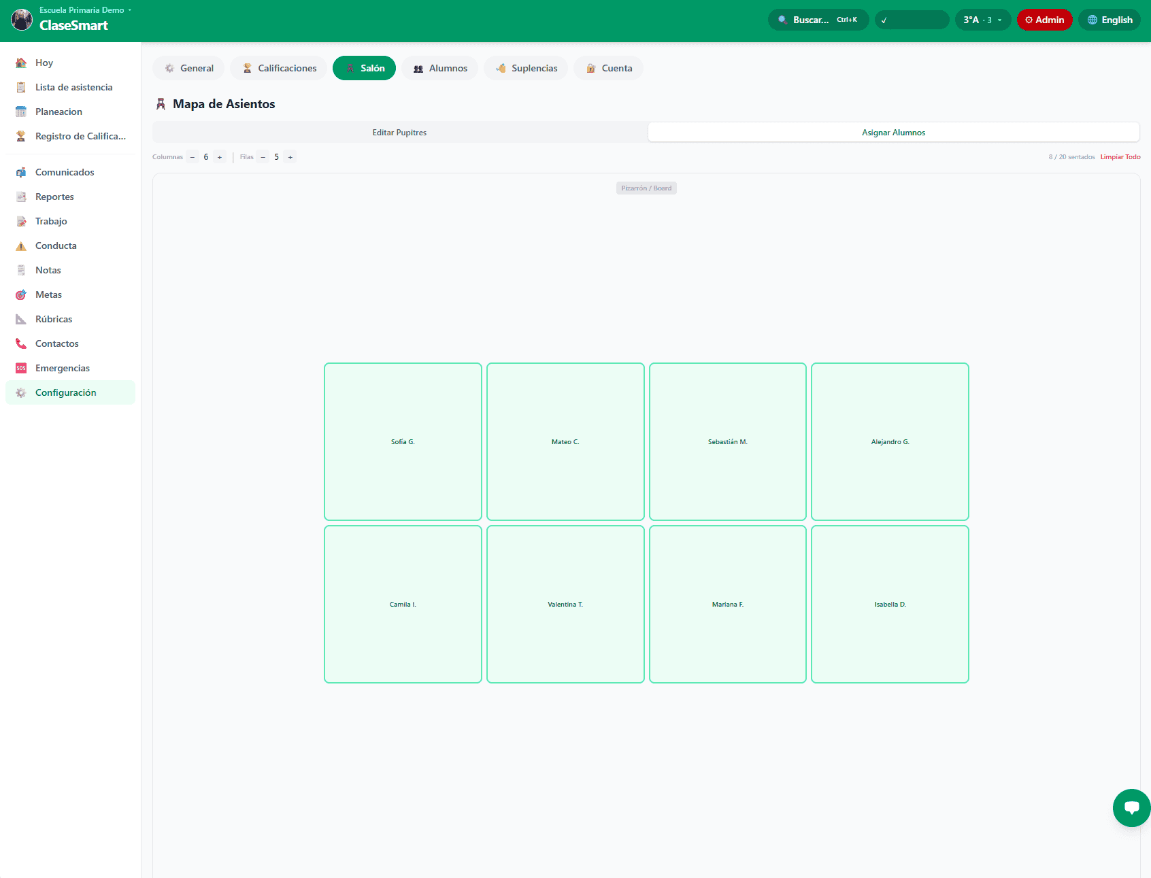Select Sebastián M. seat
Image resolution: width=1151 pixels, height=878 pixels.
tap(728, 442)
